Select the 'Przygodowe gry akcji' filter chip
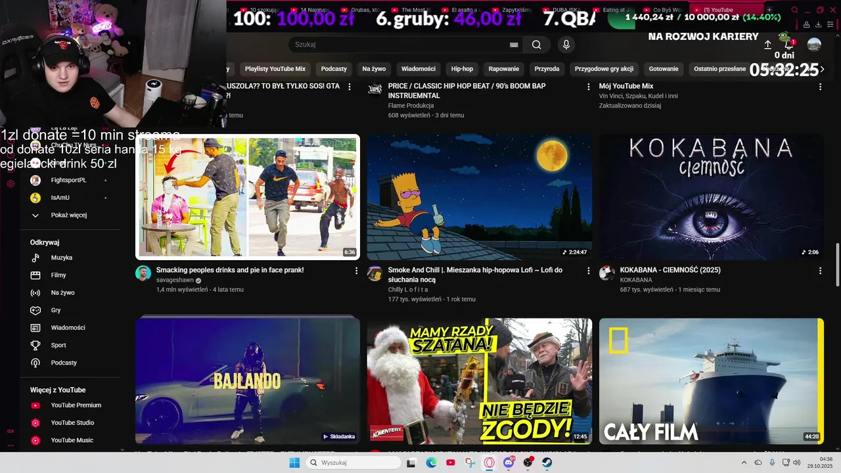This screenshot has width=841, height=473. (x=604, y=69)
